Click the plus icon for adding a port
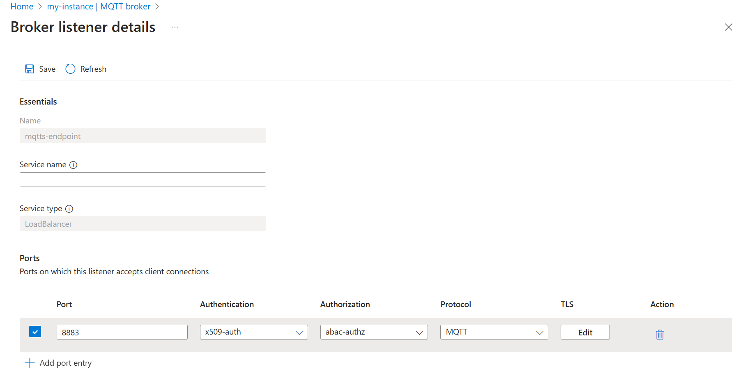 tap(29, 362)
